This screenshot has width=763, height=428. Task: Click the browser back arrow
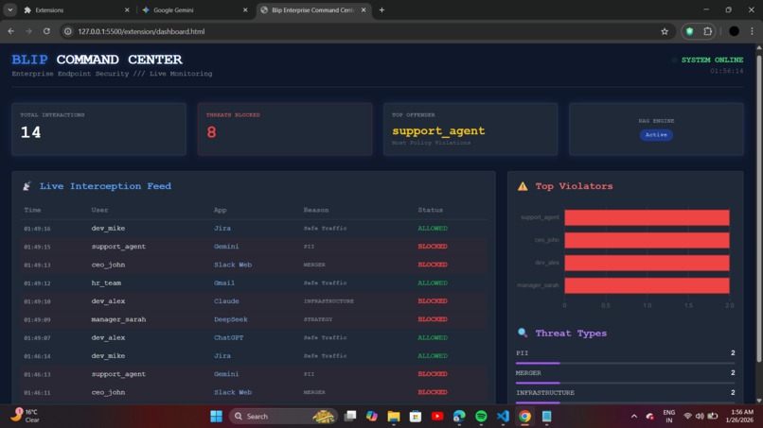[10, 31]
